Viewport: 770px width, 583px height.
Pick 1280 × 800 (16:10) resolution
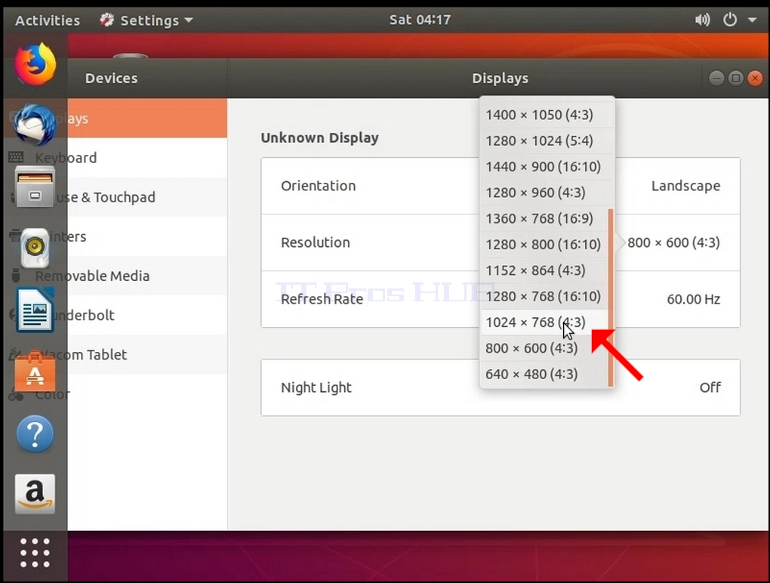544,245
